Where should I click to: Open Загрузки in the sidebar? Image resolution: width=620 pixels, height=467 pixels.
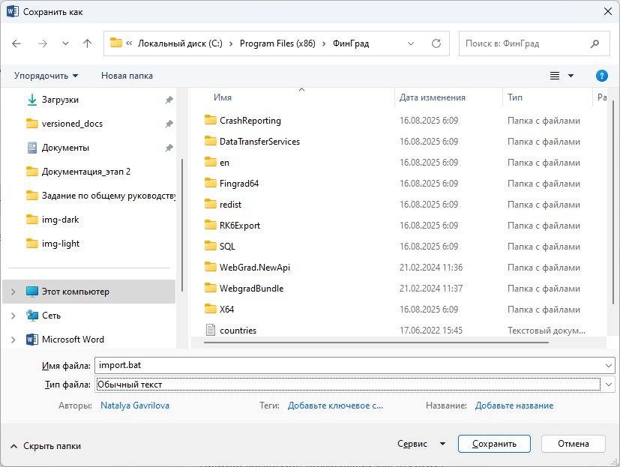(x=60, y=100)
